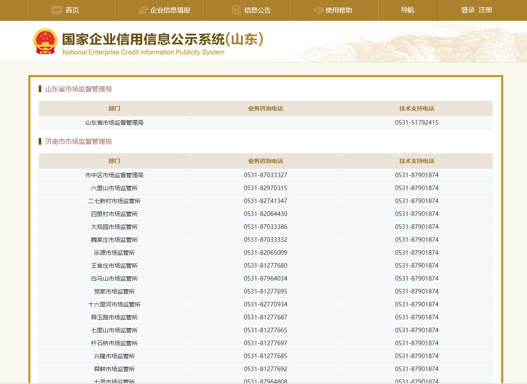This screenshot has height=384, width=527.
Task: Click the monitor icon beside 首页
Action: (x=57, y=10)
